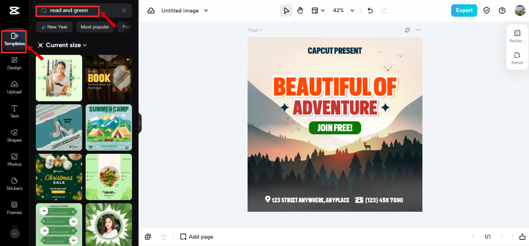
Task: Open page more options ellipsis
Action: [x=419, y=30]
